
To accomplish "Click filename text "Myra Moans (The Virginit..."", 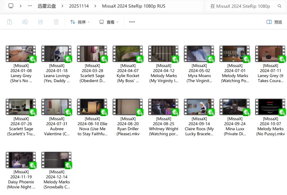I will (x=199, y=78).
